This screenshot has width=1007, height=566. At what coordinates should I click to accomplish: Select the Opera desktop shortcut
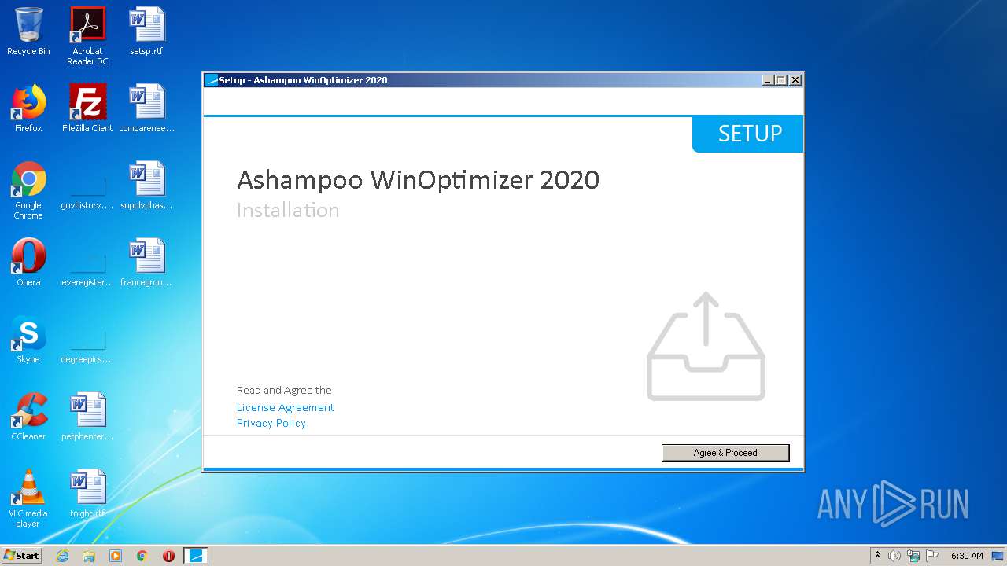pos(28,263)
